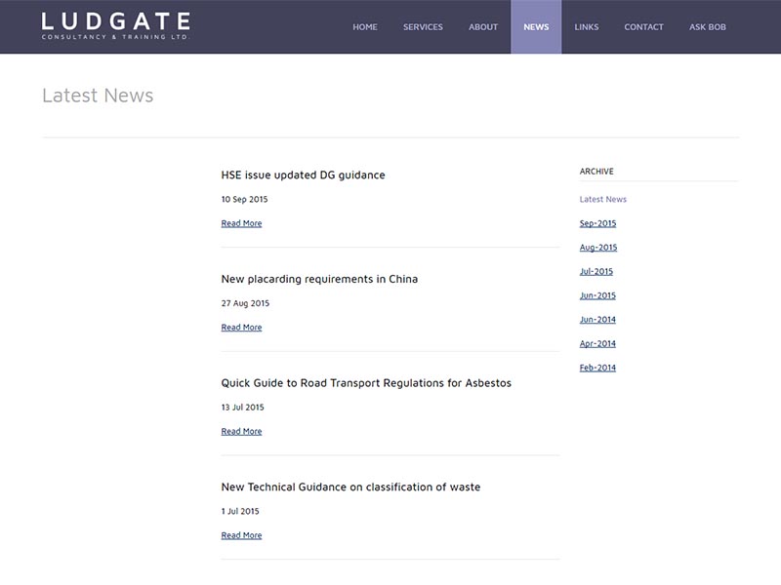Open New placarding requirements in China headline
Image resolution: width=781 pixels, height=585 pixels.
319,279
